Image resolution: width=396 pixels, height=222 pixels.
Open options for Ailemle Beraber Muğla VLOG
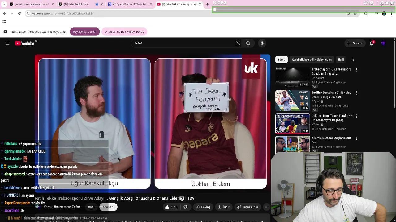(x=356, y=138)
